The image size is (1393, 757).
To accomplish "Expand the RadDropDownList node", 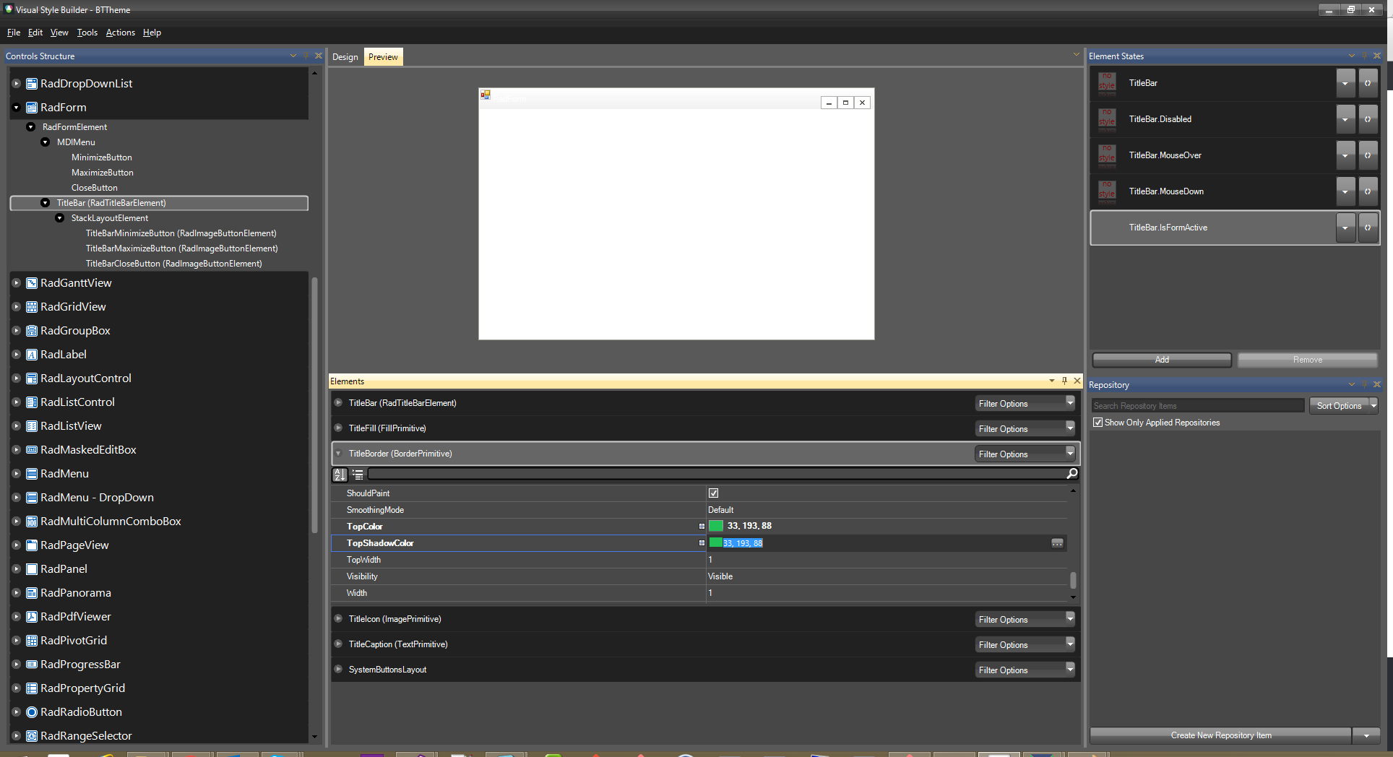I will point(16,84).
